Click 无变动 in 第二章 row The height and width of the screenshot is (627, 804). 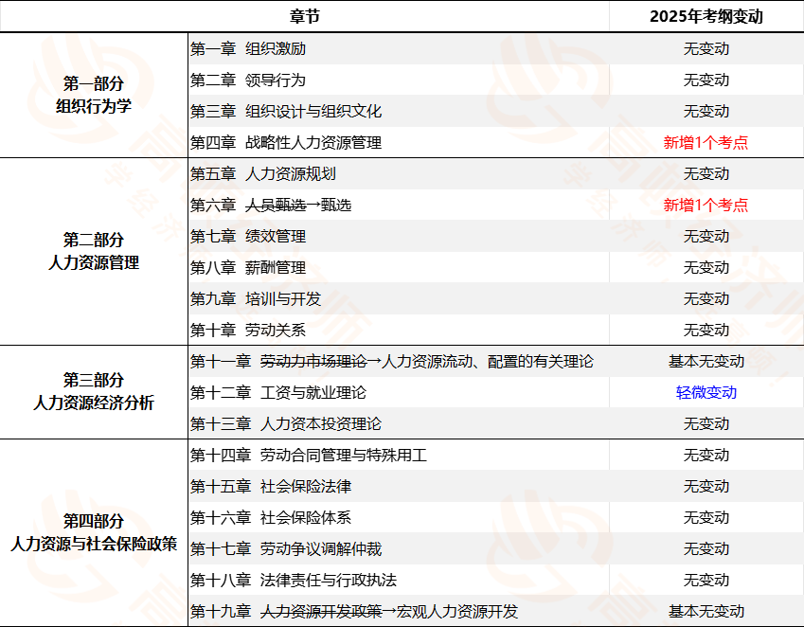(706, 80)
